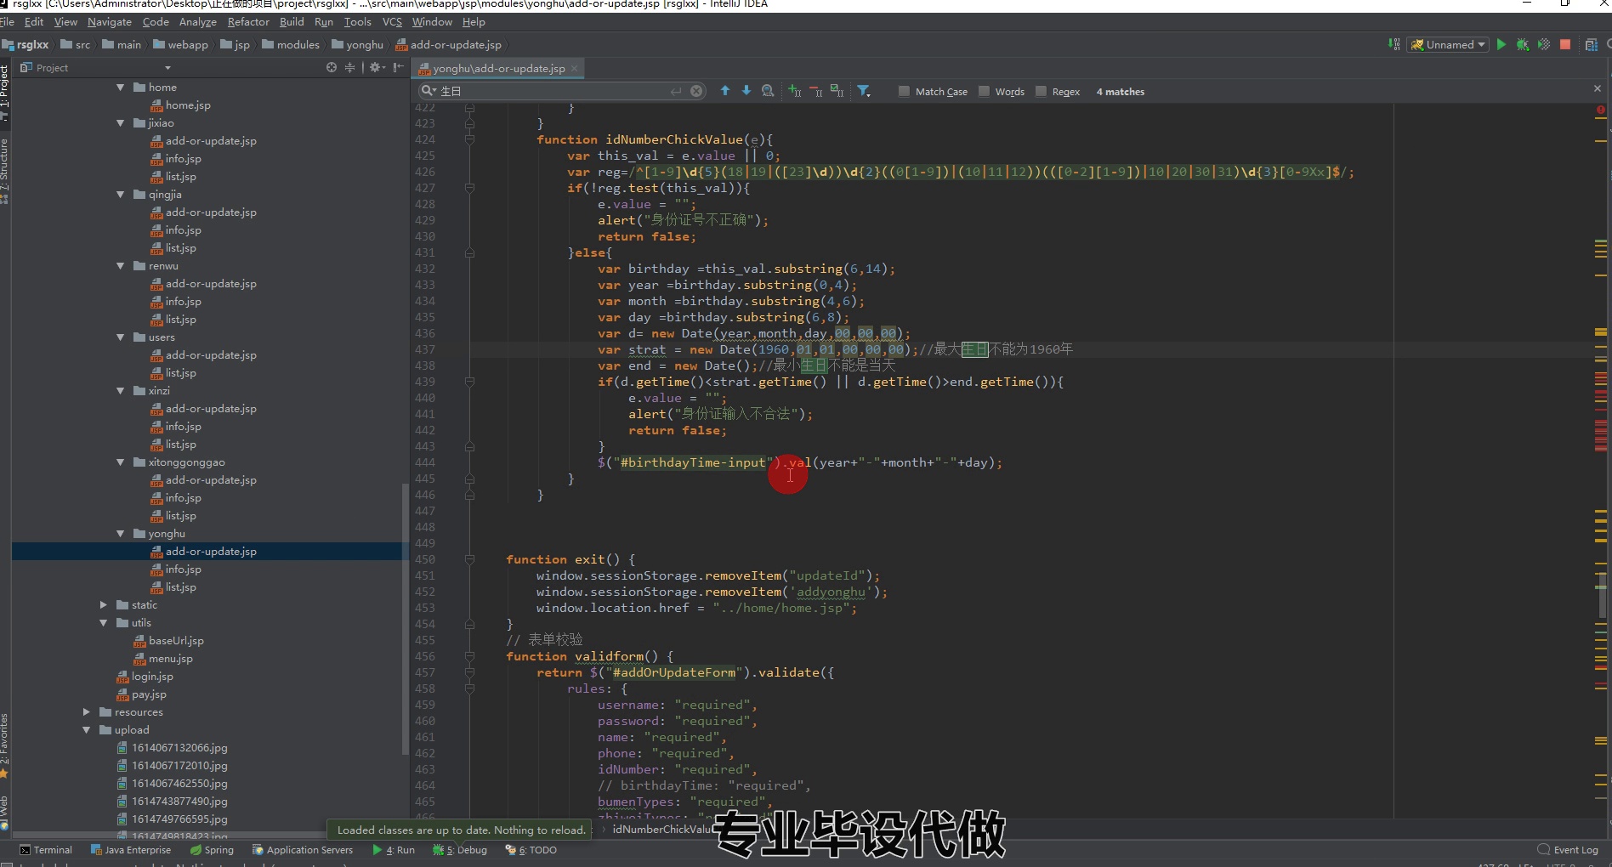Viewport: 1612px width, 867px height.
Task: Click Find All occurrences magnifier icon
Action: click(x=768, y=90)
